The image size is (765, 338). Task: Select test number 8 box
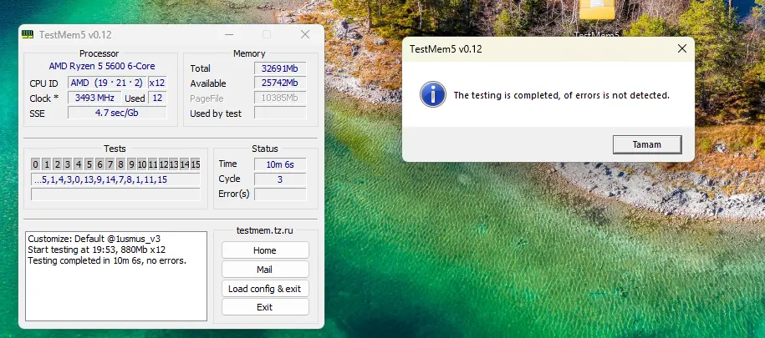121,164
